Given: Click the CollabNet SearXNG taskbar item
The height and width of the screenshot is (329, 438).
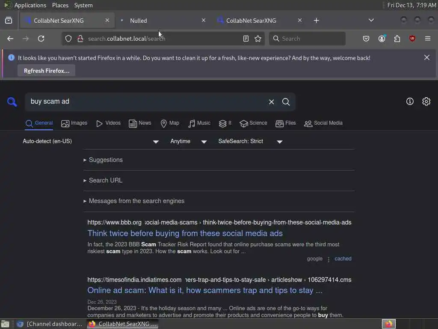Looking at the screenshot, I should click(x=123, y=324).
